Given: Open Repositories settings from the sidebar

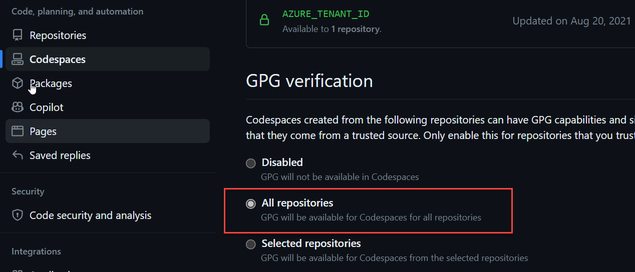Looking at the screenshot, I should (108, 35).
